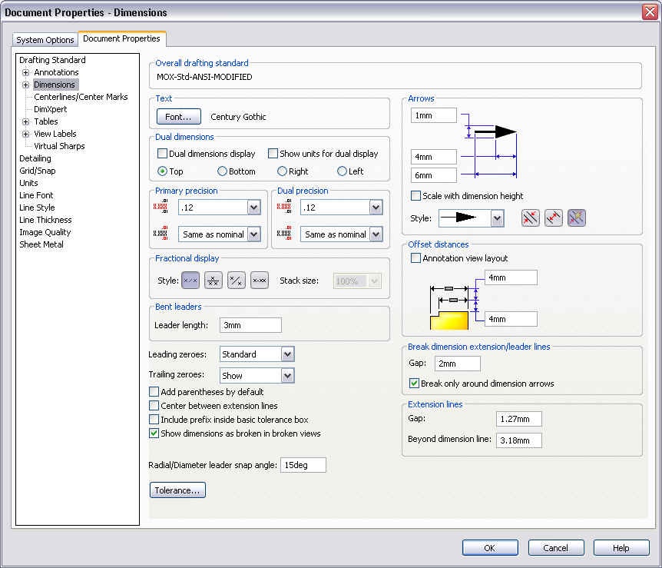
Task: Open Leading zeroes Standard dropdown
Action: coord(287,354)
